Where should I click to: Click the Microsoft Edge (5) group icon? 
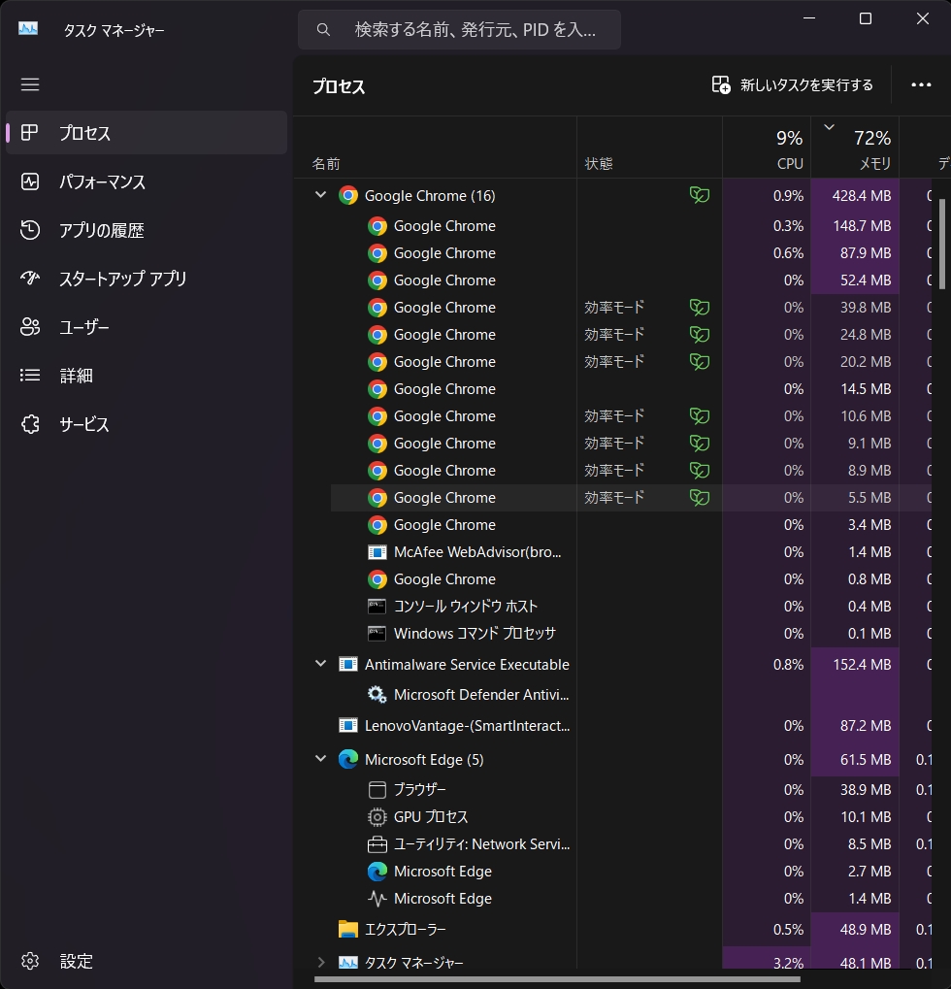click(348, 759)
